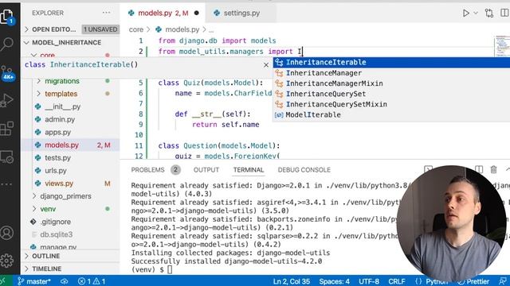Image resolution: width=510 pixels, height=286 pixels.
Task: Kill terminal using the trash icon
Action: point(494,169)
